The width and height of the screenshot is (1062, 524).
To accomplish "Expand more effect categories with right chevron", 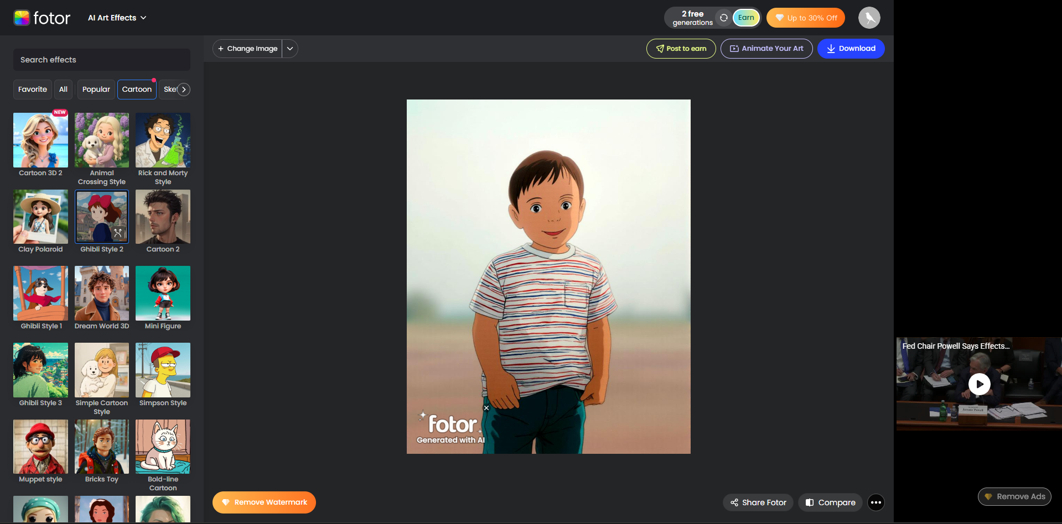I will 183,89.
